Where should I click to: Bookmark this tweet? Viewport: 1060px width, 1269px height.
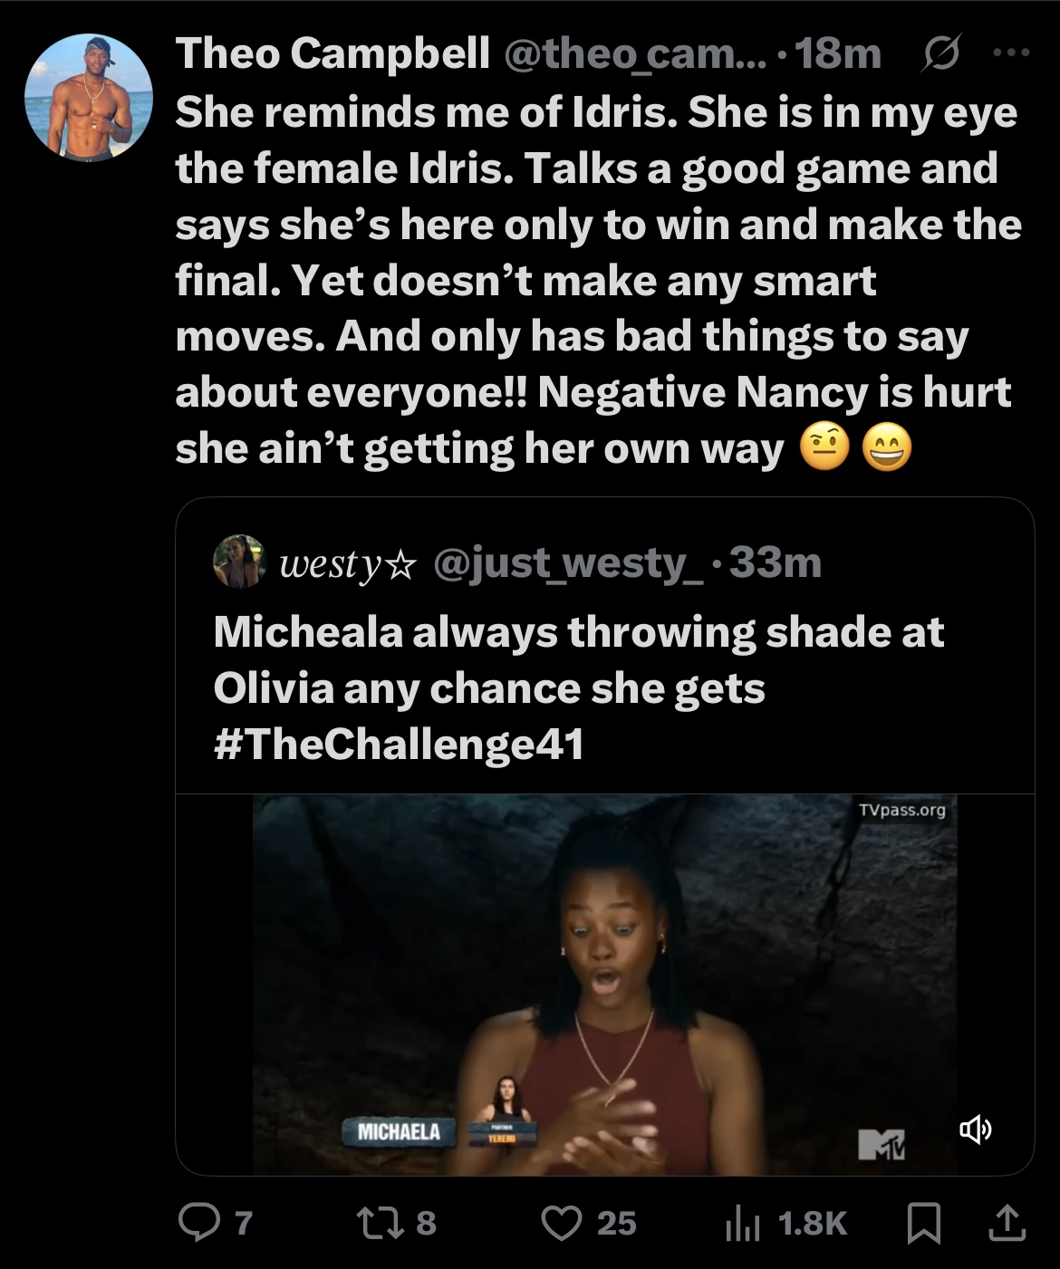[923, 1225]
